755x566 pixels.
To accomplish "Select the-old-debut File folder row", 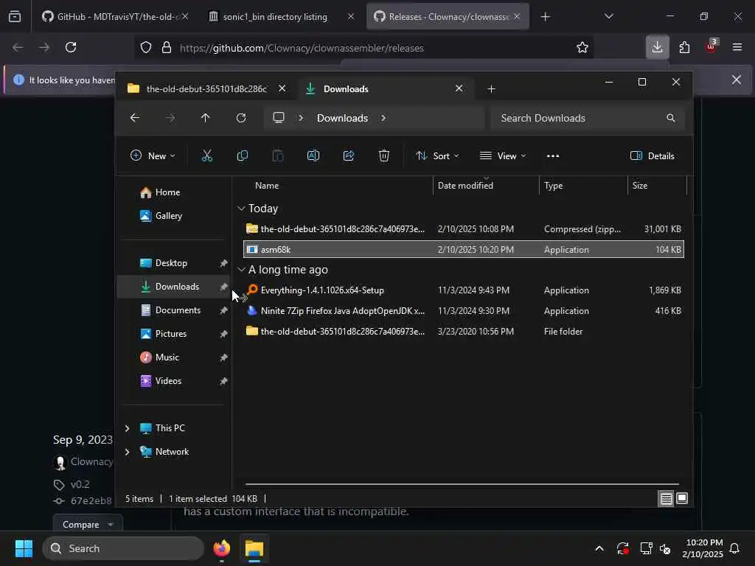I will [464, 332].
